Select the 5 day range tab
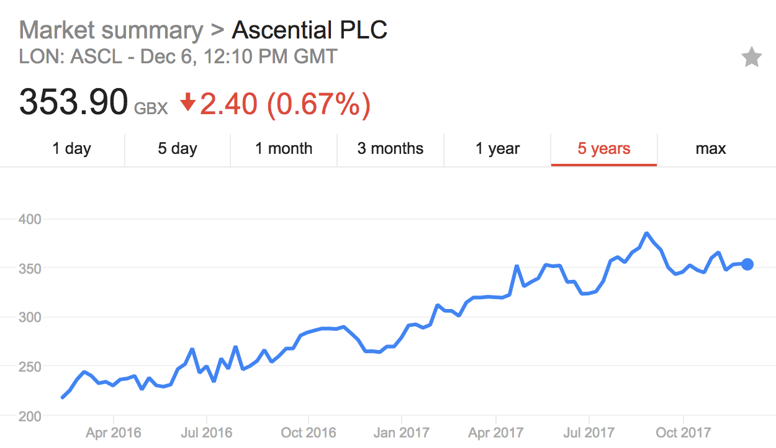Image resolution: width=776 pixels, height=448 pixels. [x=178, y=149]
